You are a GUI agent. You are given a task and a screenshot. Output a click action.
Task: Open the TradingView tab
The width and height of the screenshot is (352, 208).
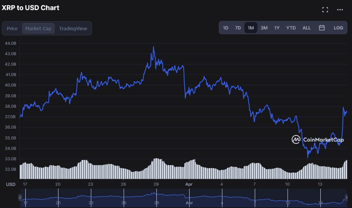[73, 29]
